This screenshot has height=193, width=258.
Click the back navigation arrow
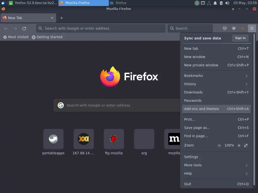(6, 29)
